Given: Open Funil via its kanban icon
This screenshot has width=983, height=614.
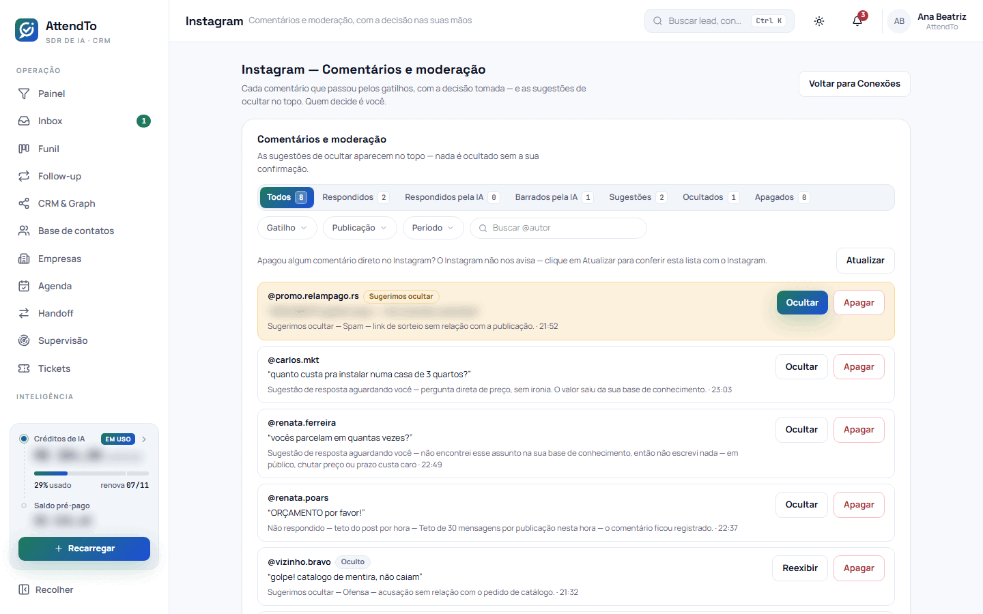Looking at the screenshot, I should (x=24, y=149).
